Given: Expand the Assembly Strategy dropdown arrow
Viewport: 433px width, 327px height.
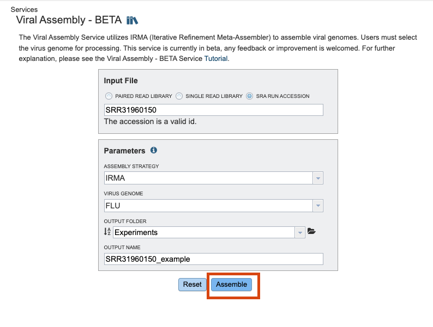Looking at the screenshot, I should [x=318, y=178].
